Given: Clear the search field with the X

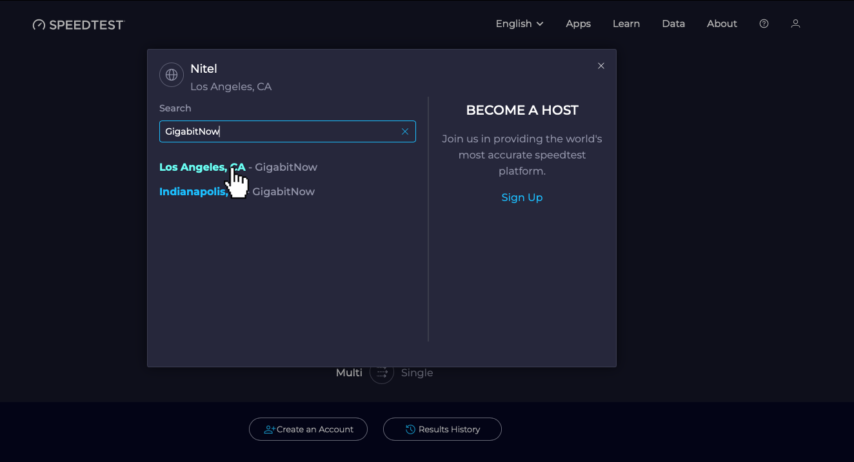Looking at the screenshot, I should click(405, 131).
